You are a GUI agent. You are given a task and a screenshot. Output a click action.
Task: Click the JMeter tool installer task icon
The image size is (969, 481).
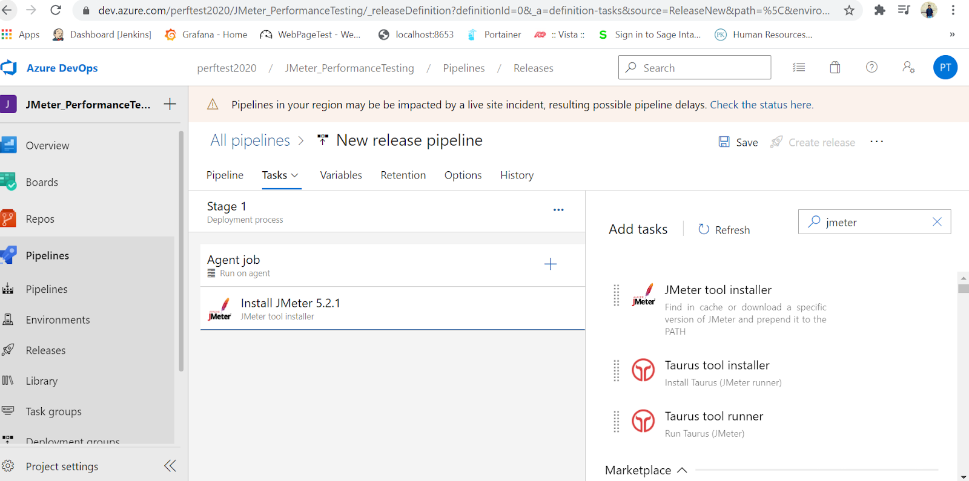[x=643, y=295]
